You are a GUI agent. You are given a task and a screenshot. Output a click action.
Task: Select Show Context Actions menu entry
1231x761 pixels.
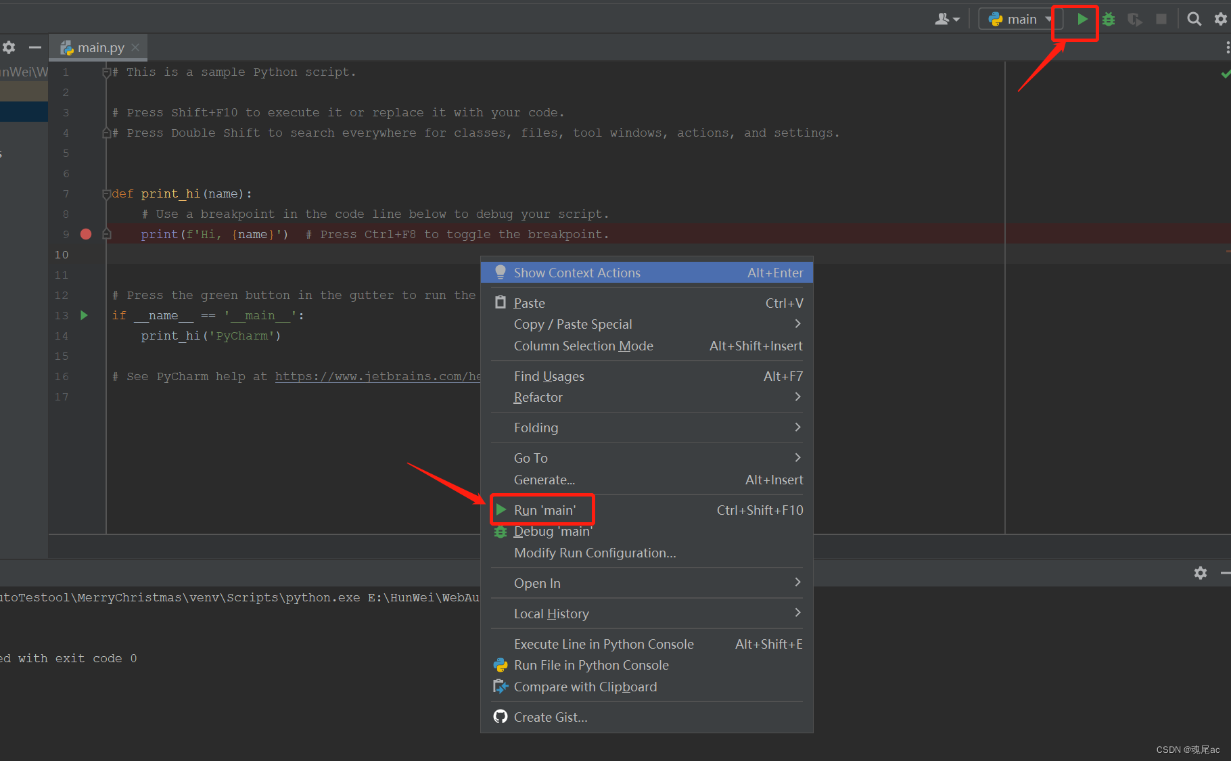pos(647,273)
